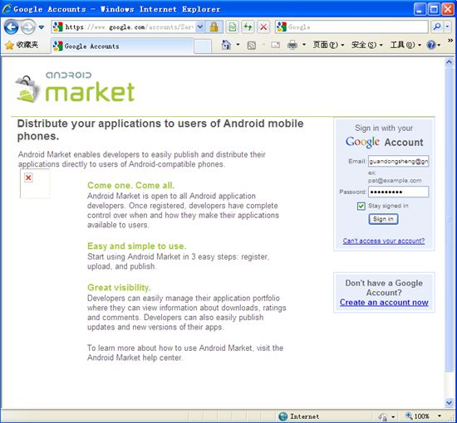The width and height of the screenshot is (457, 423).
Task: Click the vertical scrollbar thumb
Action: pyautogui.click(x=449, y=220)
